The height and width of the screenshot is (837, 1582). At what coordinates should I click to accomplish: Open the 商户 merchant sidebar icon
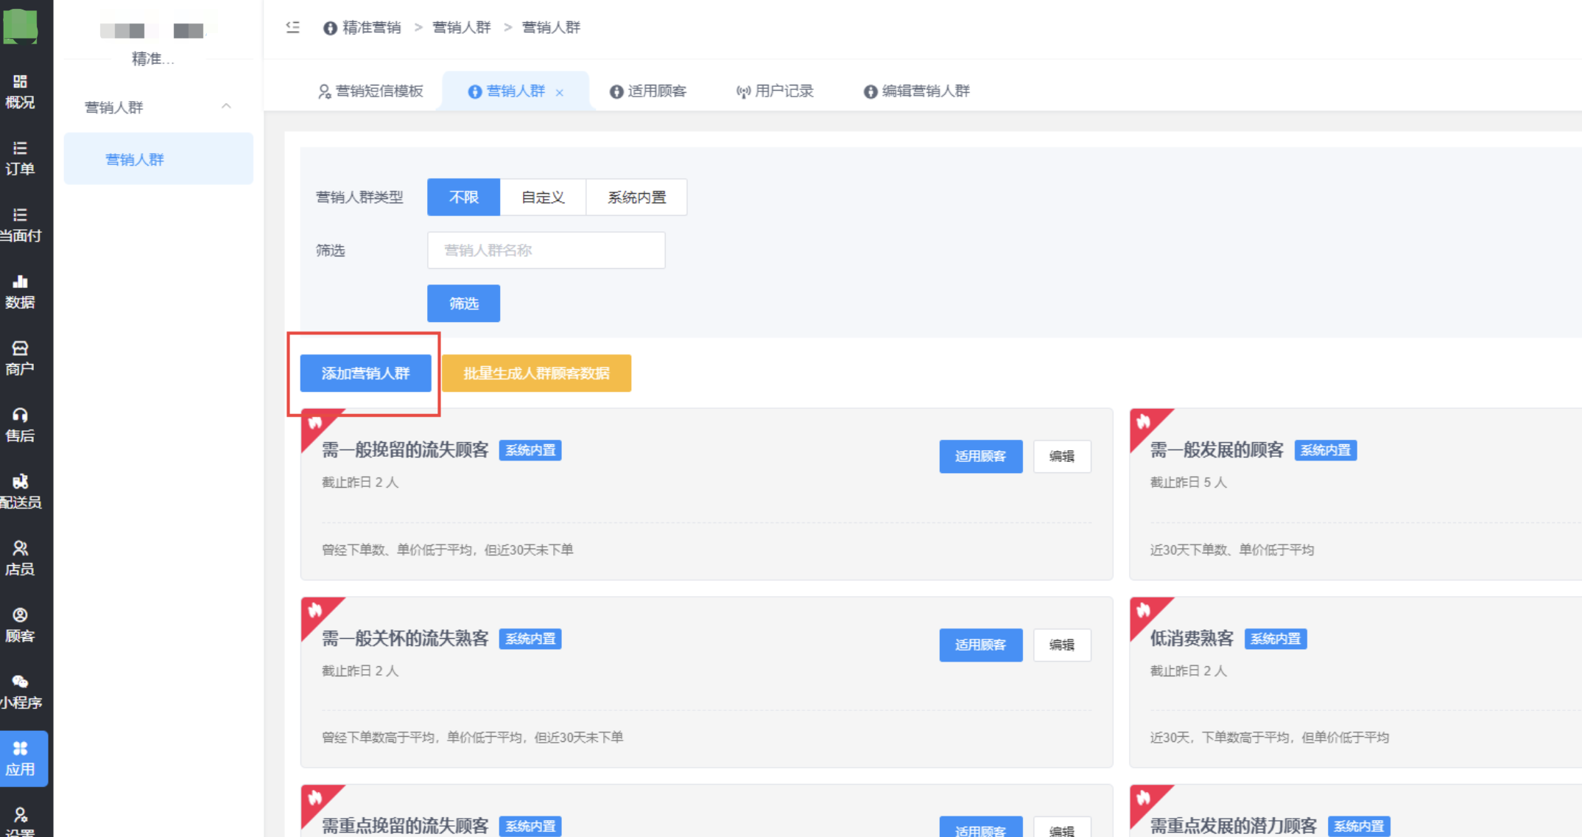click(20, 358)
